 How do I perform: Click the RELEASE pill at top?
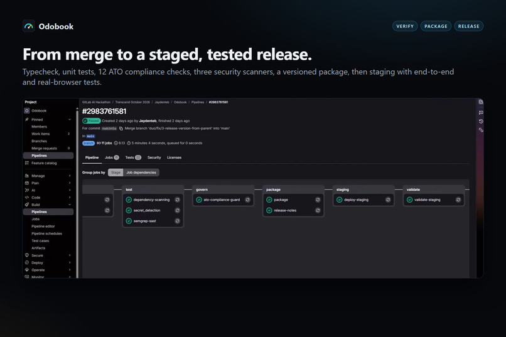[x=469, y=26]
